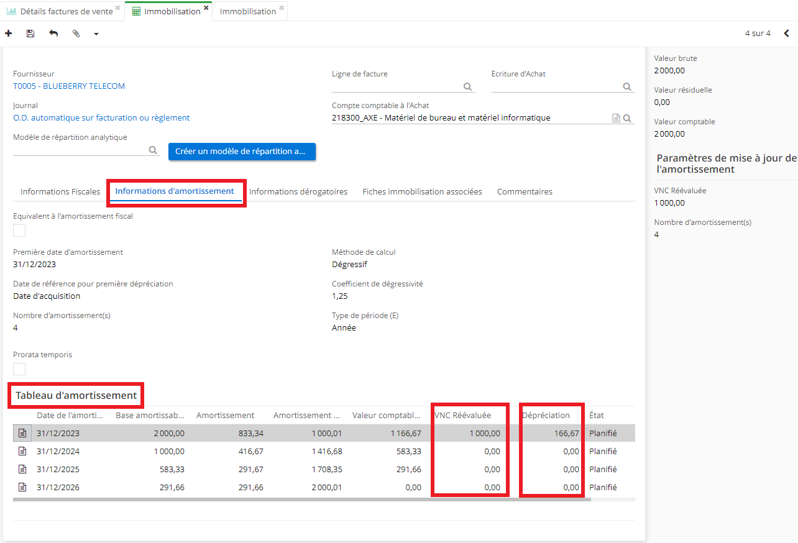Select the 31/12/2024 date cell
Viewport: 798px width, 543px height.
point(58,452)
